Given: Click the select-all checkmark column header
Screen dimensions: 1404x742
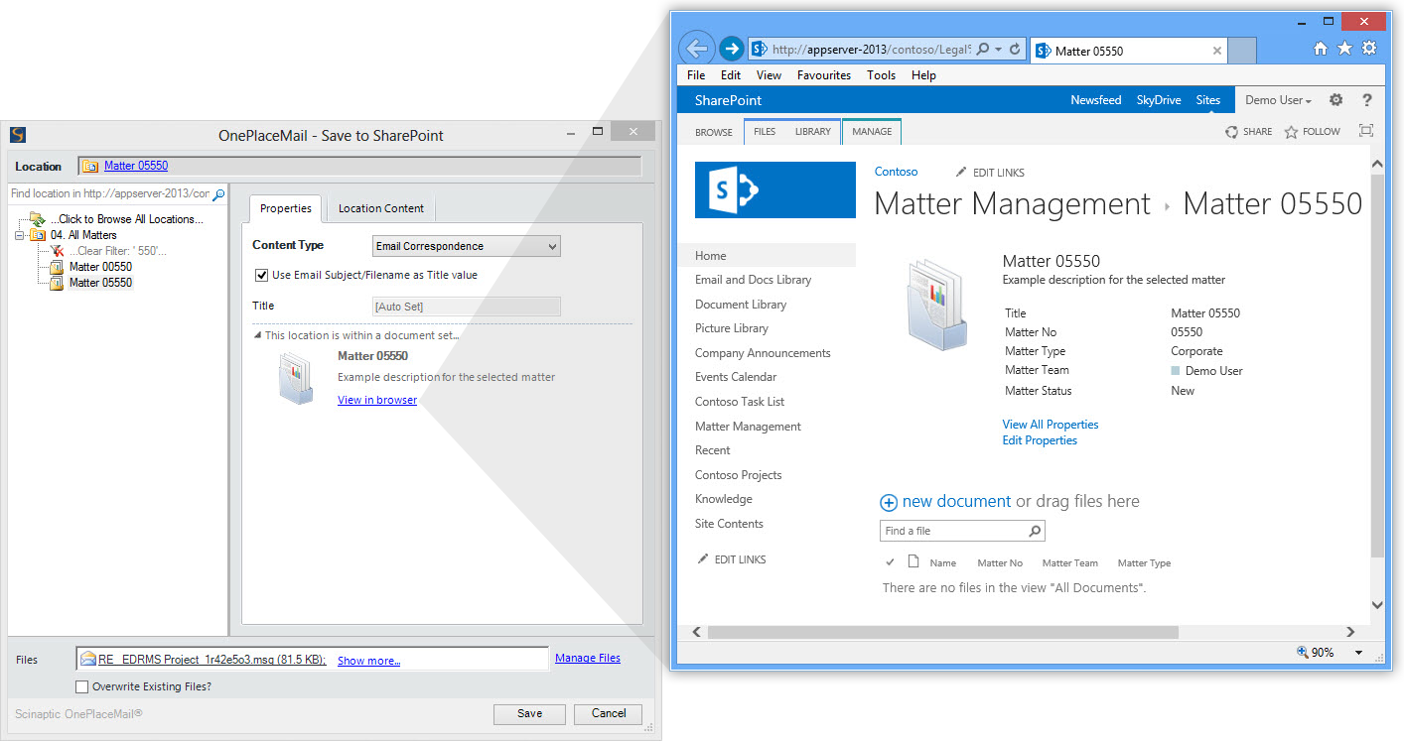Looking at the screenshot, I should (x=890, y=562).
